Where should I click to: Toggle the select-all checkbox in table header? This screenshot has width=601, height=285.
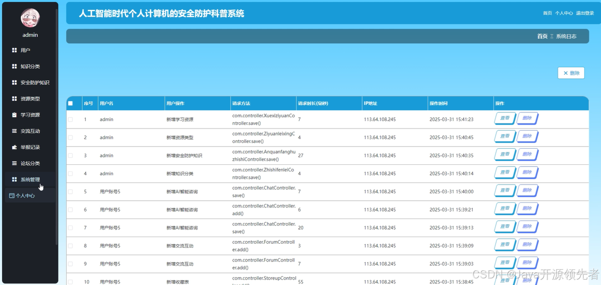click(x=70, y=103)
